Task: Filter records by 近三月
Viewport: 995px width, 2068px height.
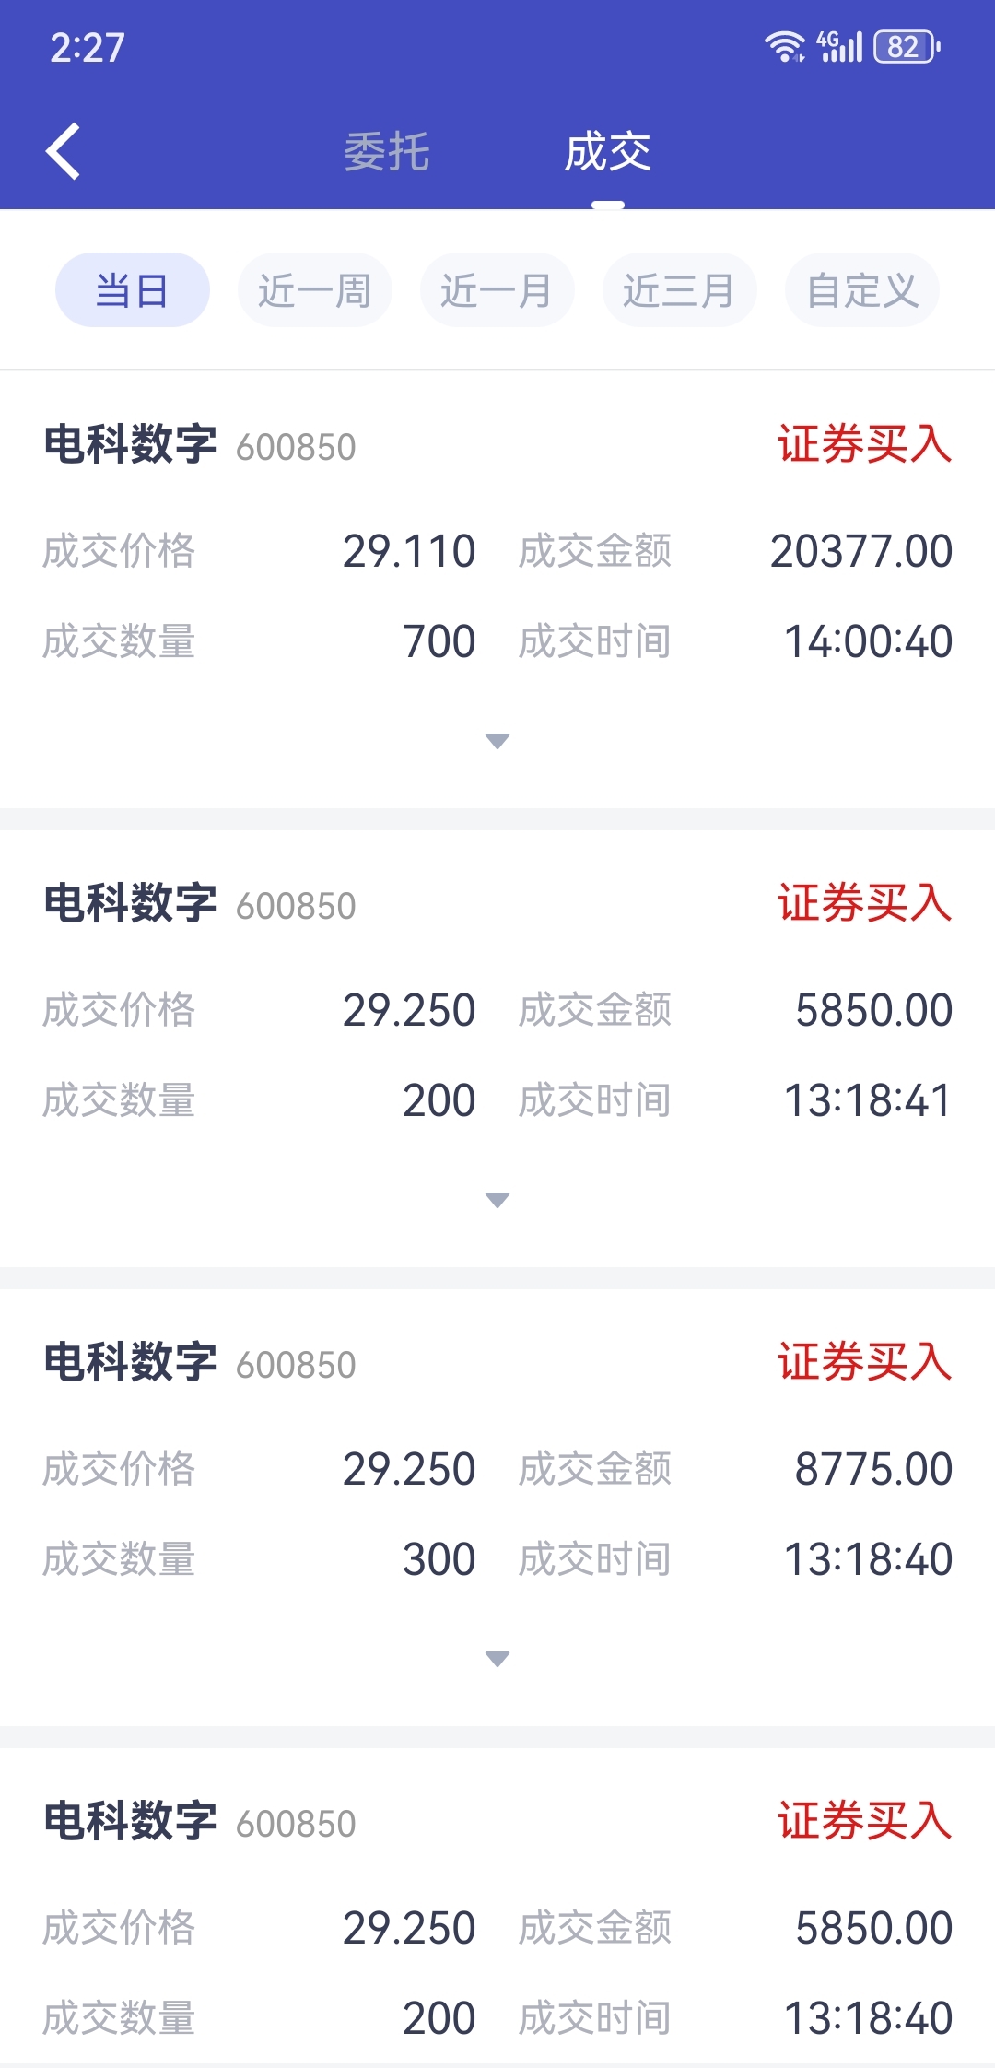Action: (x=680, y=290)
